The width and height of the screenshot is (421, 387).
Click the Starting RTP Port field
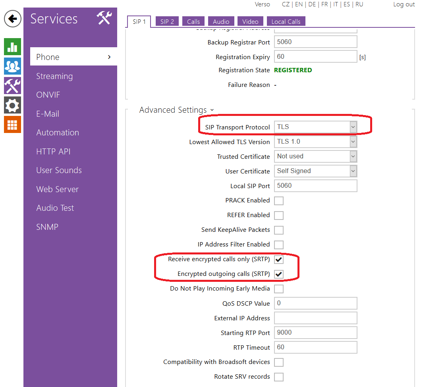(x=316, y=333)
